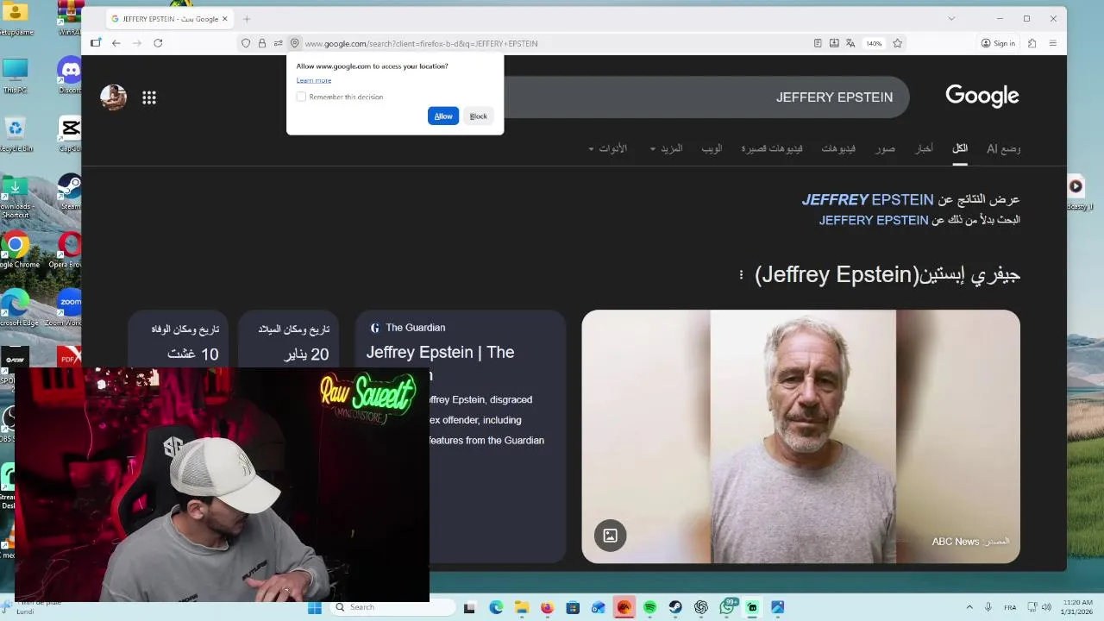Open the Firefox extensions icon
Viewport: 1104px width, 621px height.
pos(1032,43)
